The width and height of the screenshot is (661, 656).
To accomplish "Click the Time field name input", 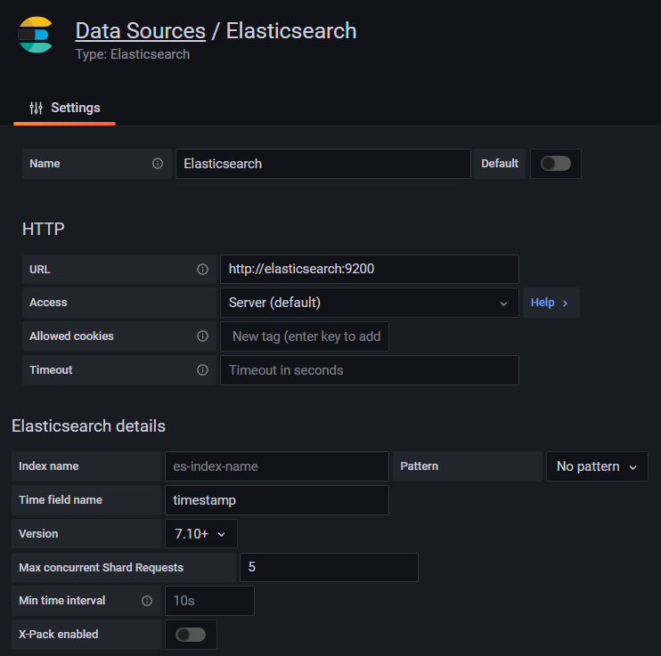I will [x=276, y=499].
